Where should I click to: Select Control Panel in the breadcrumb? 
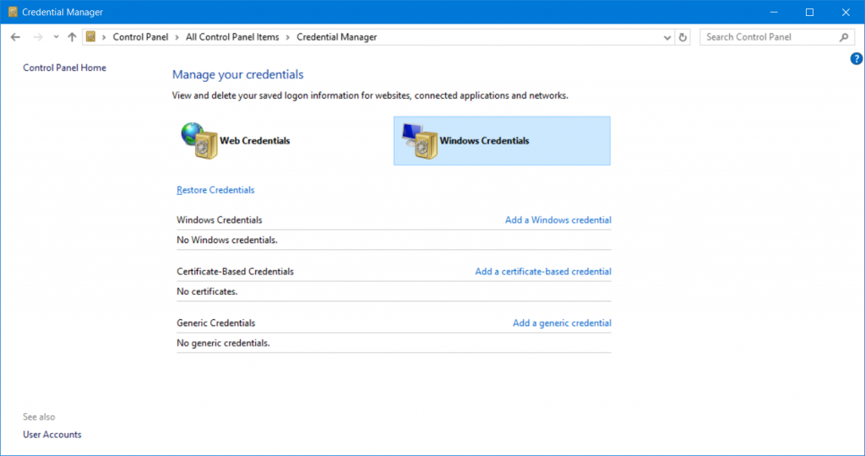(140, 37)
